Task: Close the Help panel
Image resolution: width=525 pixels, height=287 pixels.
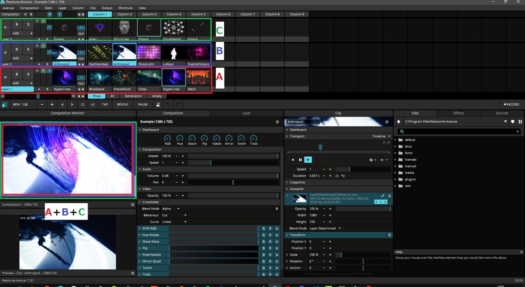Action: pos(521,252)
